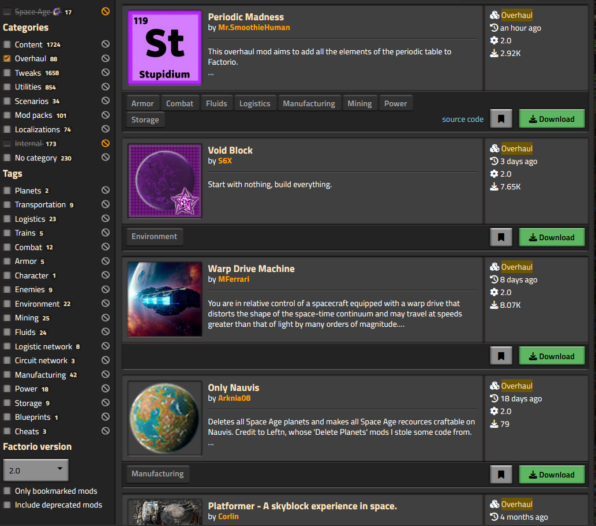Open Platformer skyblock experience mod title
This screenshot has width=596, height=526.
point(302,506)
